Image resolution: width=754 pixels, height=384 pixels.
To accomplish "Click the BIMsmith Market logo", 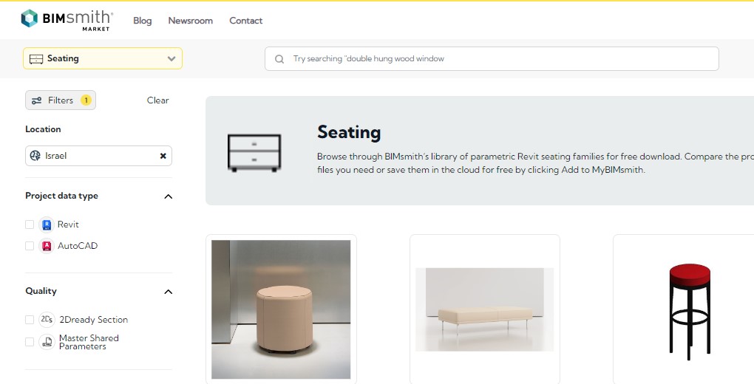I will coord(67,20).
